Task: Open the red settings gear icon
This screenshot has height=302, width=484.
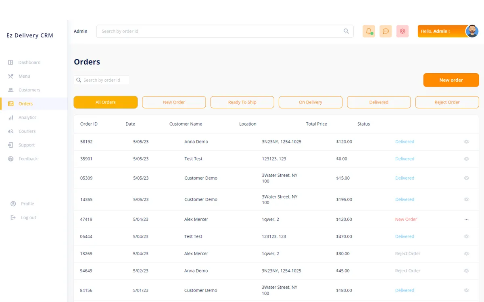Action: (x=403, y=31)
